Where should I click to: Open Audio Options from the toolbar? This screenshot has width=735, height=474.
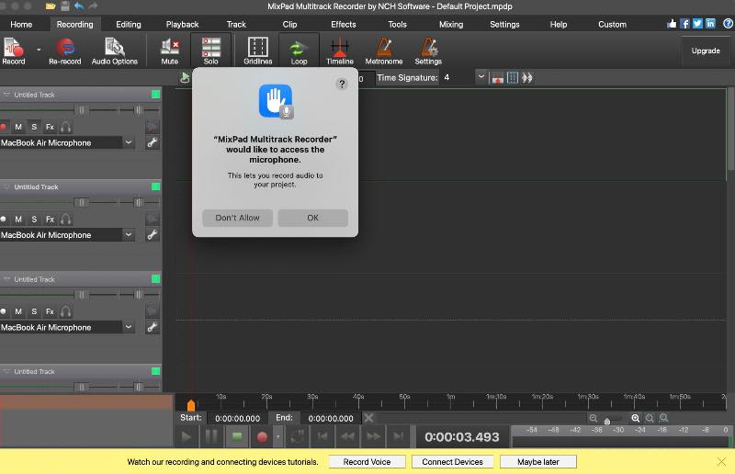114,49
